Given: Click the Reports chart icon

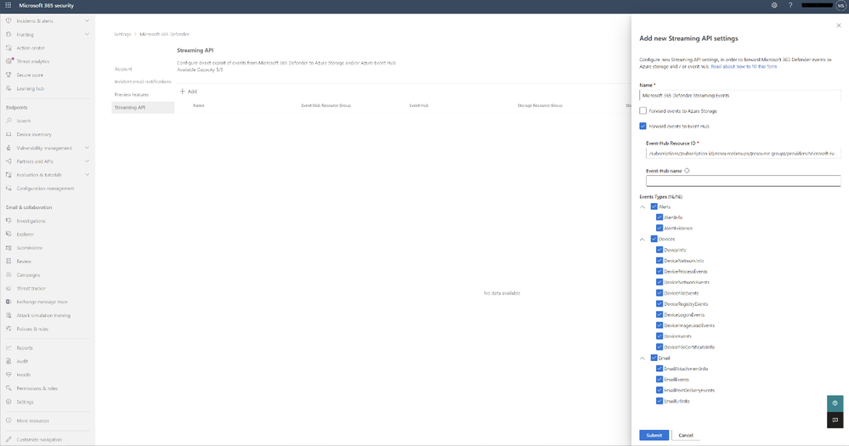Looking at the screenshot, I should [8, 348].
